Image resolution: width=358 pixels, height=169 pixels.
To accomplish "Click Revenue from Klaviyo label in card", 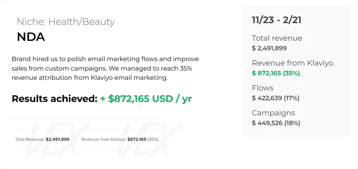I will tap(292, 63).
